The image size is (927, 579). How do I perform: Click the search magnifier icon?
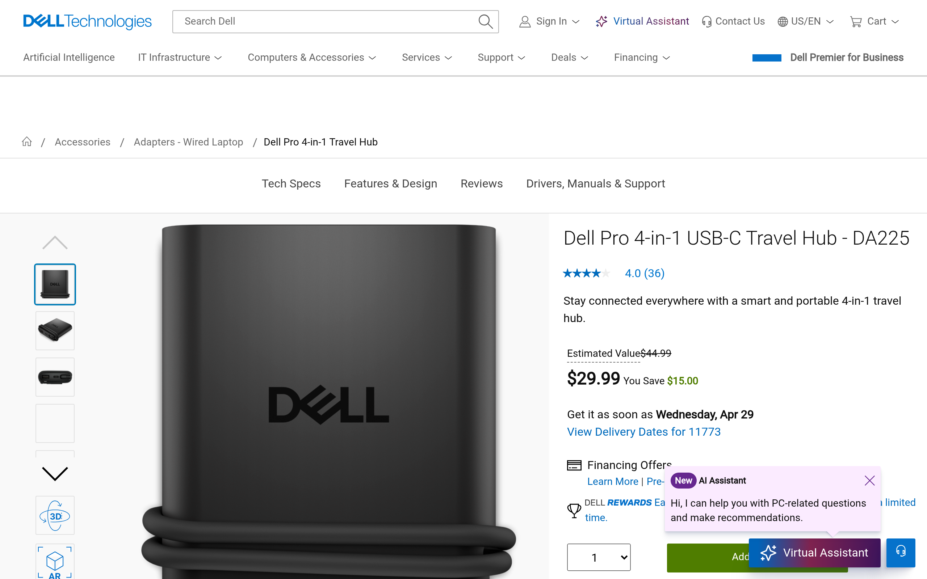(485, 21)
